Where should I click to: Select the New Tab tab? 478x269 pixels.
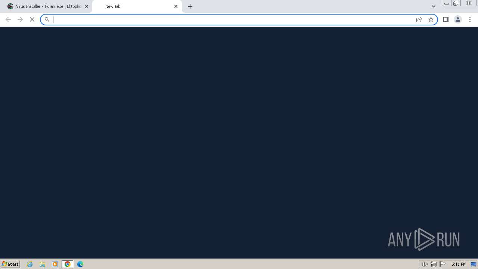137,6
